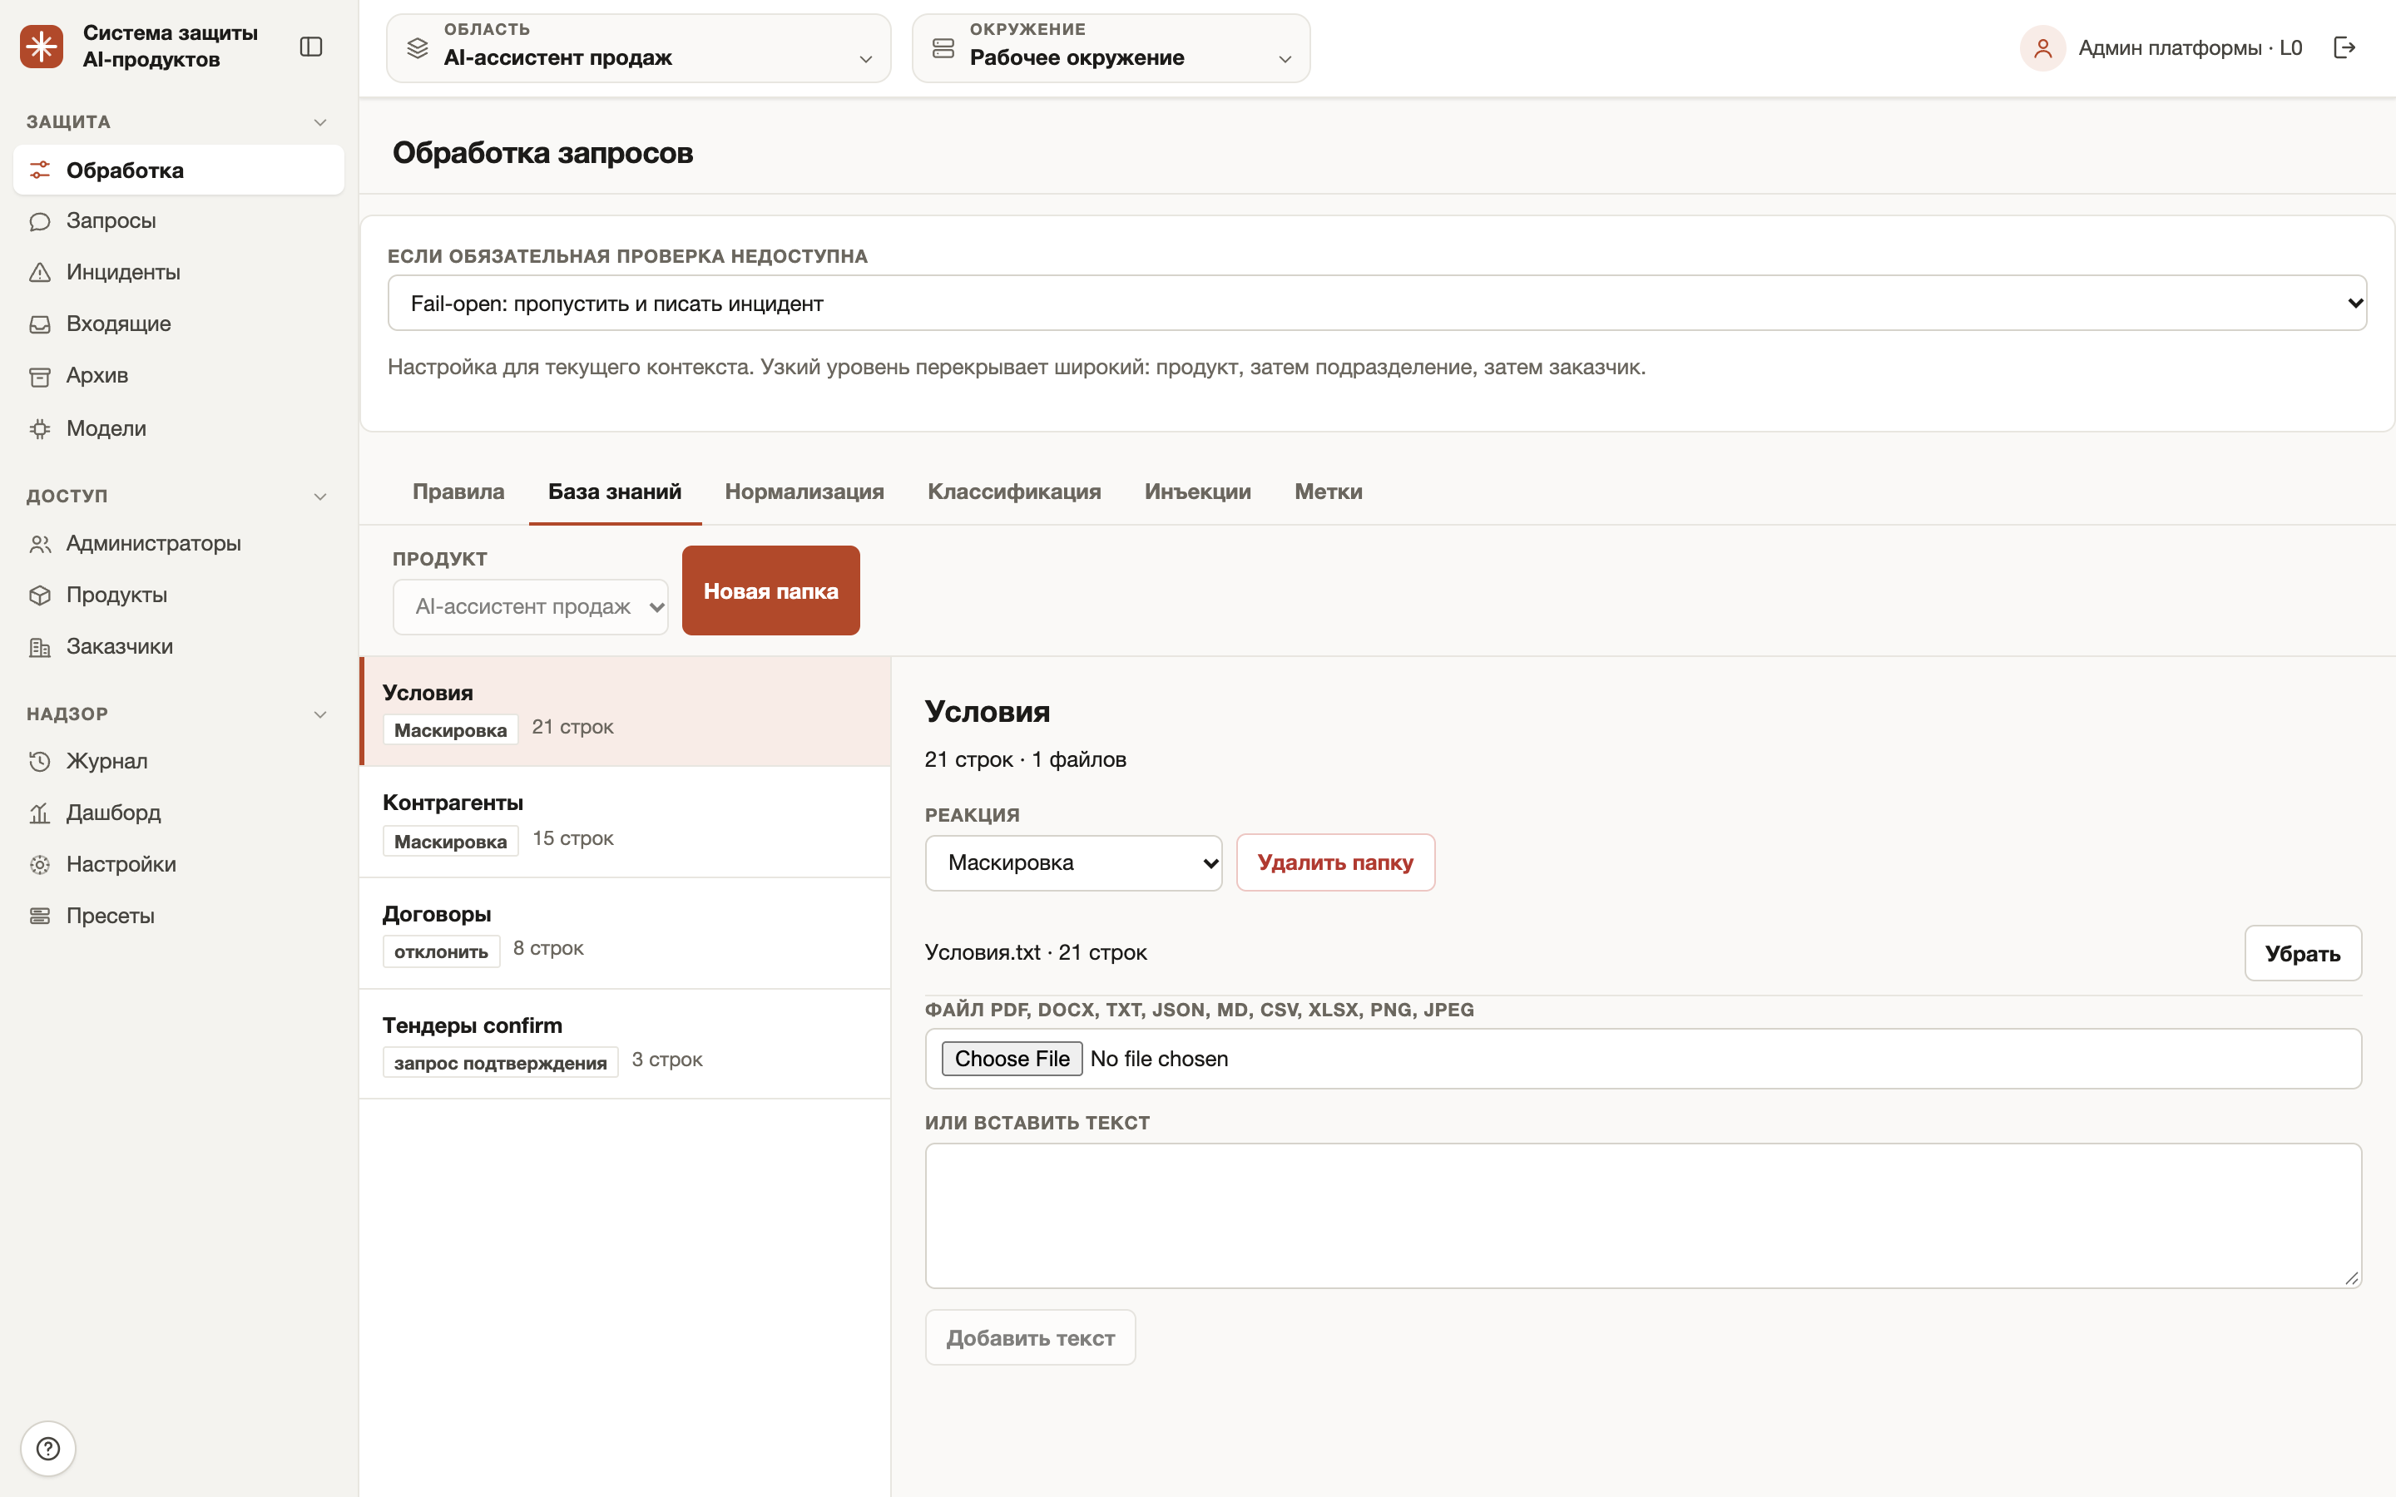This screenshot has width=2396, height=1497.
Task: Open the Fail-open policy select box
Action: click(1376, 303)
